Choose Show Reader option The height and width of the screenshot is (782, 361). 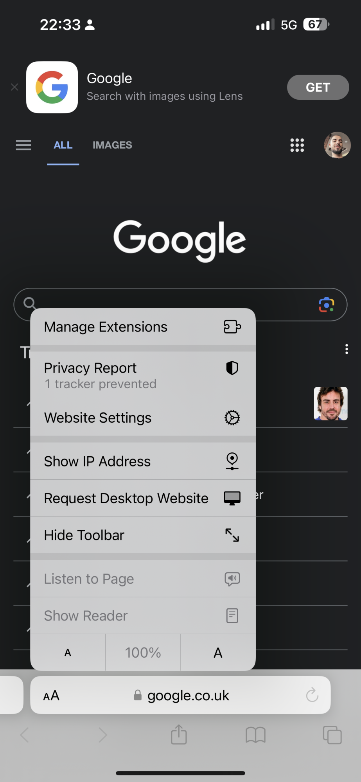coord(143,616)
